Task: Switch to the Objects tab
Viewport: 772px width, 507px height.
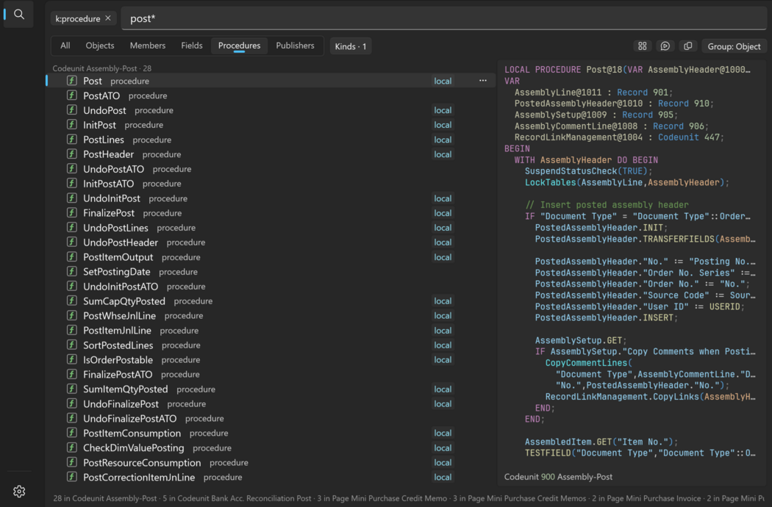Action: [x=100, y=46]
